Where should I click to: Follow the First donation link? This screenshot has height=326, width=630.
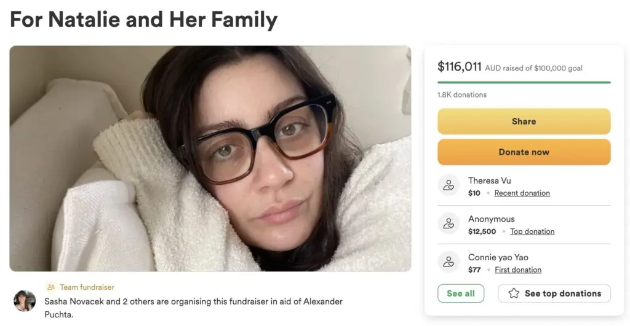click(x=518, y=270)
